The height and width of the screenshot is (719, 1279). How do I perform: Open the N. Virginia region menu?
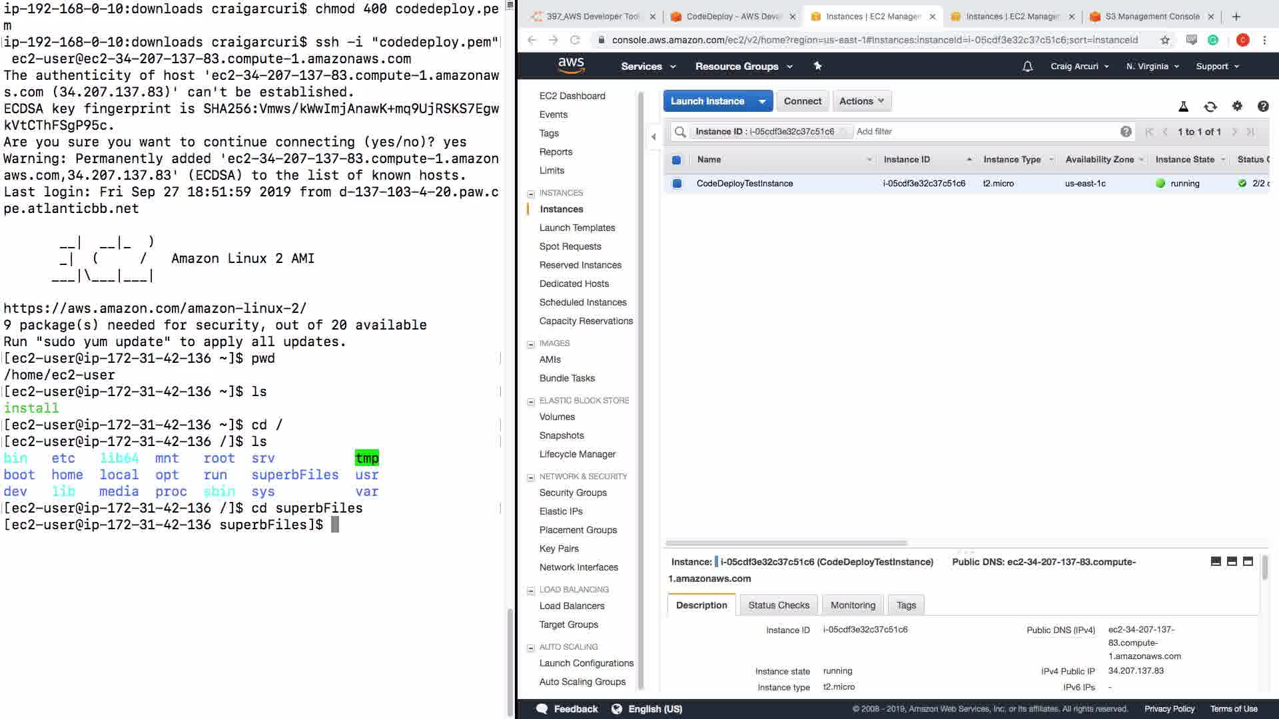click(1152, 66)
